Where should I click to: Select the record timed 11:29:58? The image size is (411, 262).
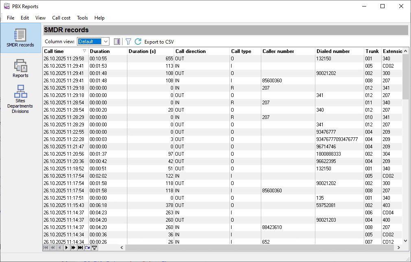pyautogui.click(x=163, y=58)
